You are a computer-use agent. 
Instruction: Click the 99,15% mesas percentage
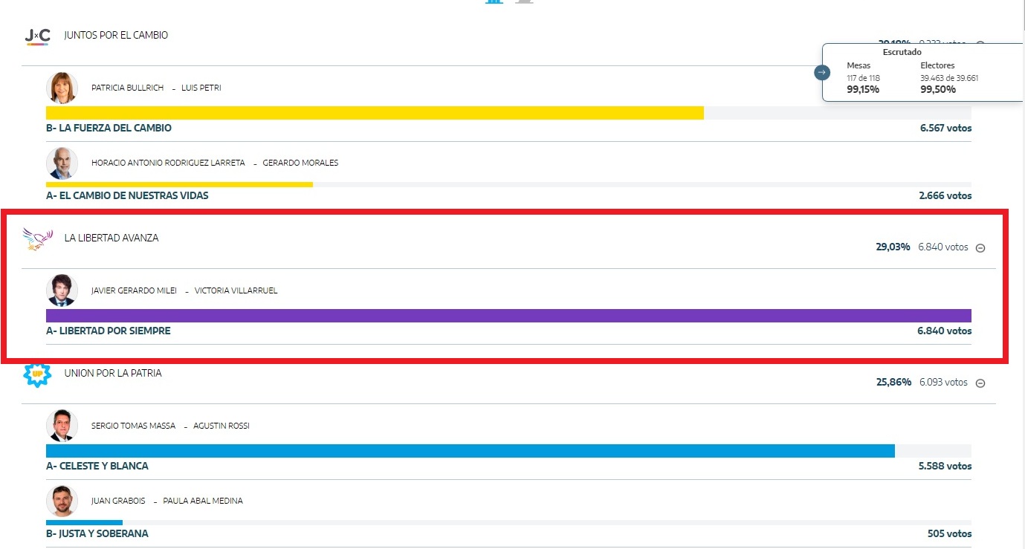863,89
